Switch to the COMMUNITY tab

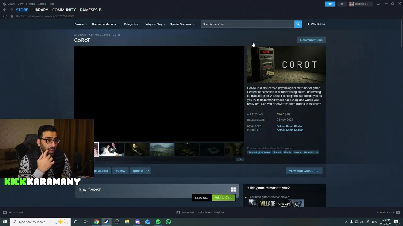click(64, 10)
